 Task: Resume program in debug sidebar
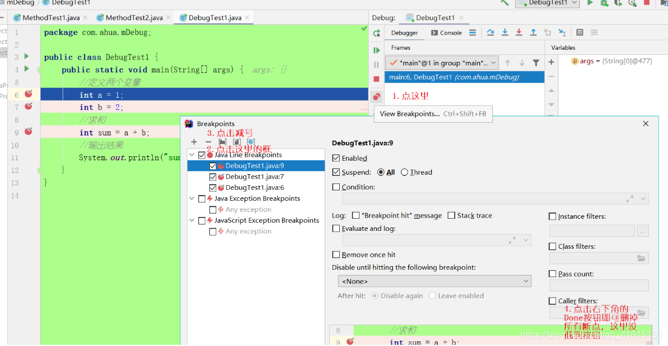coord(376,50)
